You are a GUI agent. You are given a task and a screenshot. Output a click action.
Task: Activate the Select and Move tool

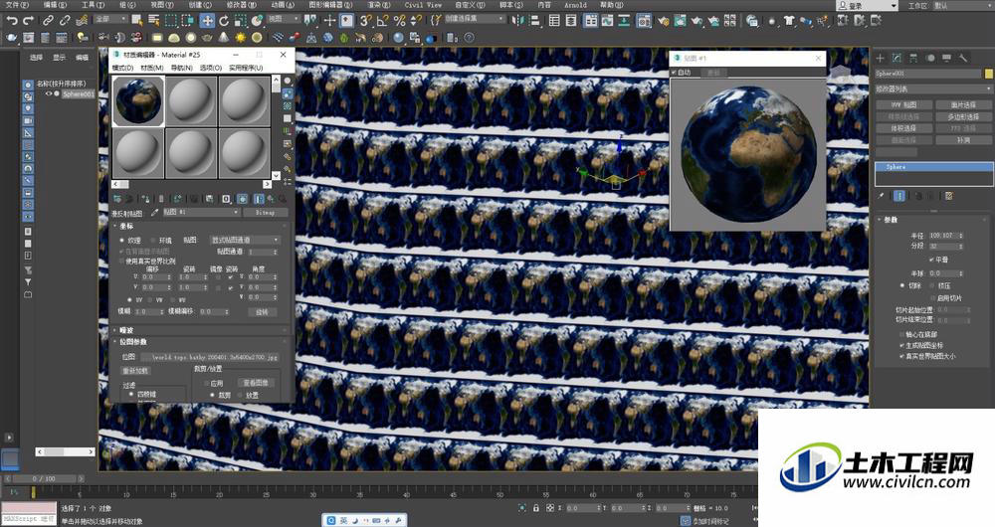pyautogui.click(x=208, y=20)
